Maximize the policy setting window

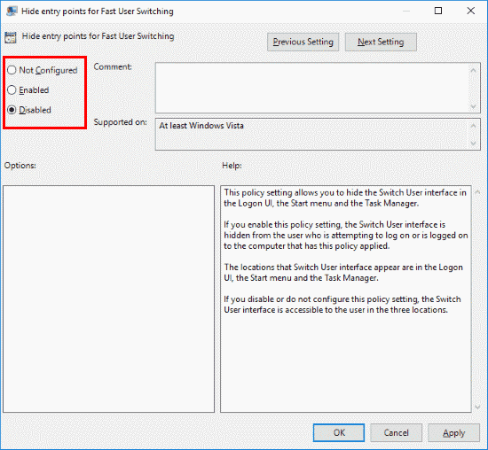438,11
